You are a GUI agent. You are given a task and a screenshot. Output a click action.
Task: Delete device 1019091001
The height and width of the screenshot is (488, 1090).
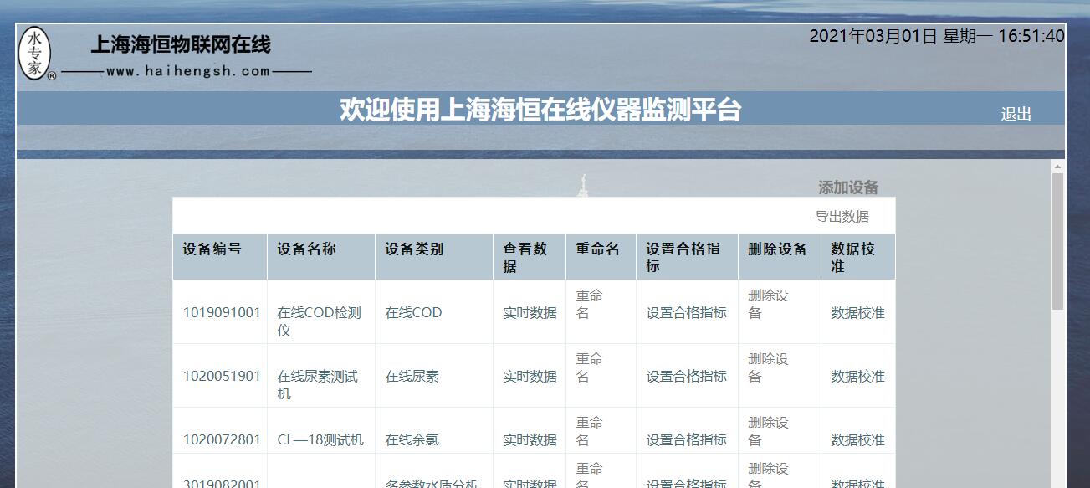coord(768,304)
